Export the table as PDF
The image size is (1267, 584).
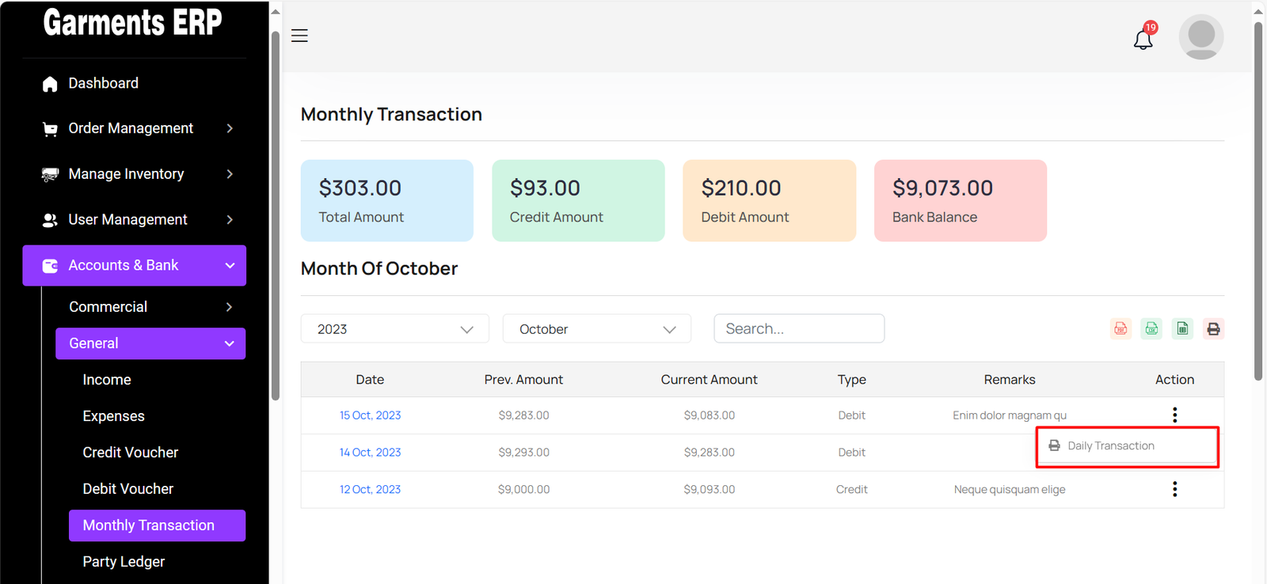(x=1121, y=329)
